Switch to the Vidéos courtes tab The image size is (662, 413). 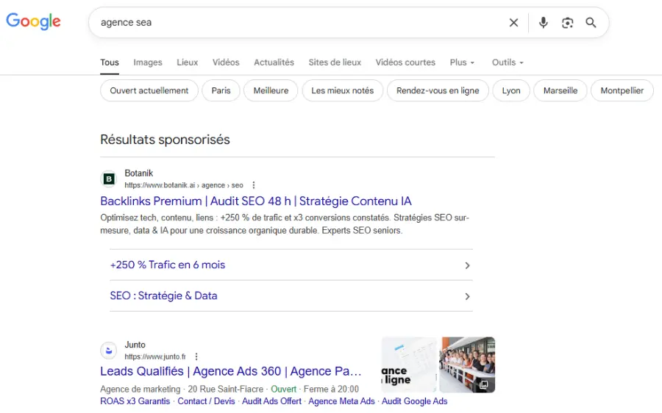click(x=405, y=62)
